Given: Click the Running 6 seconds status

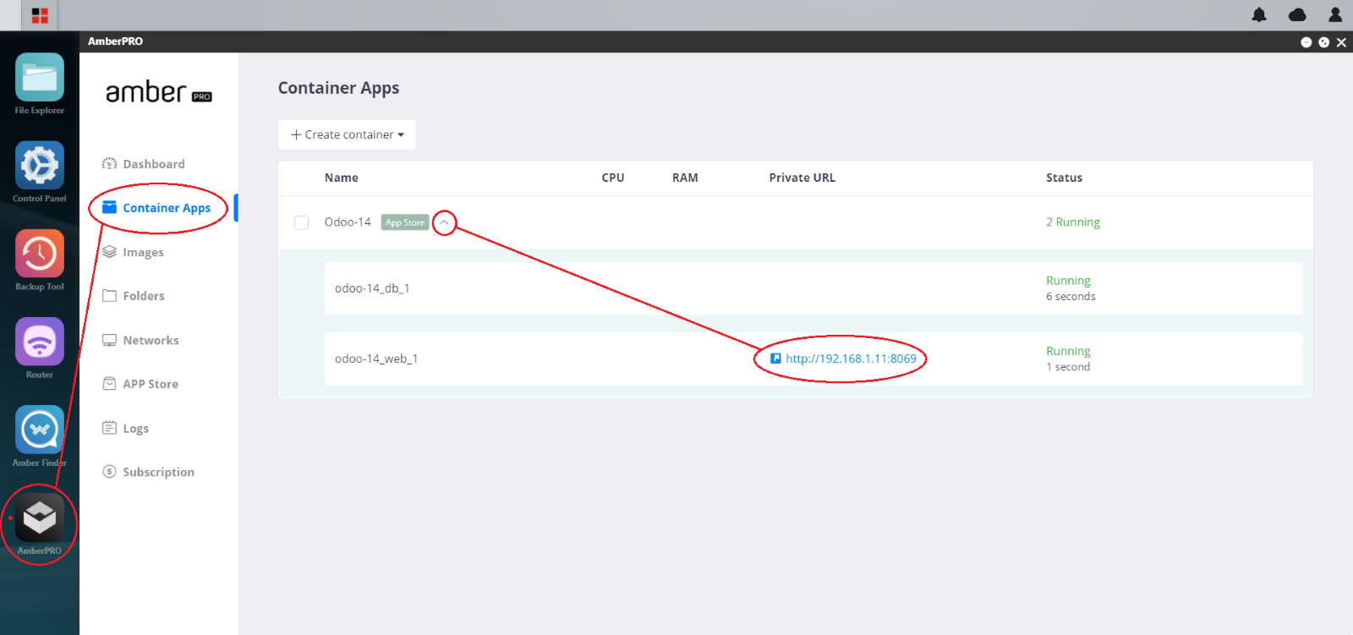Looking at the screenshot, I should coord(1071,287).
